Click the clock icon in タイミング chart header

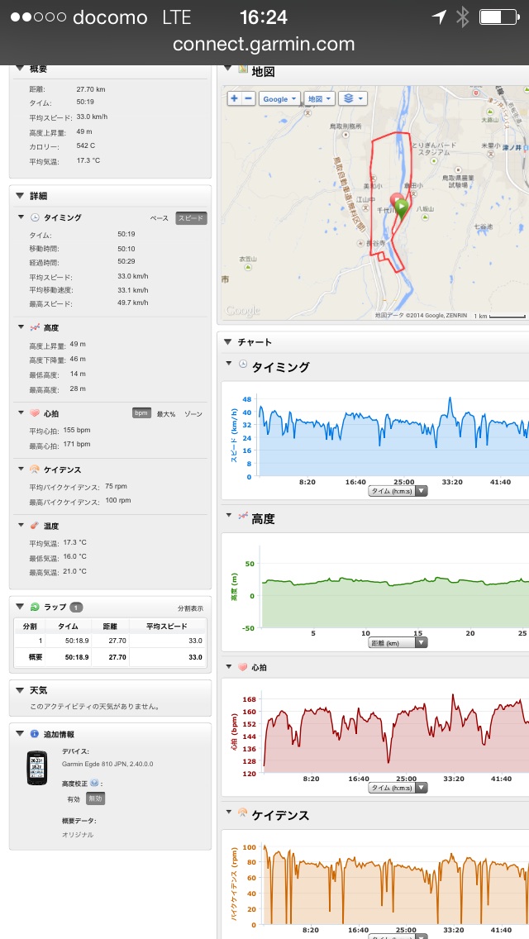[x=243, y=364]
